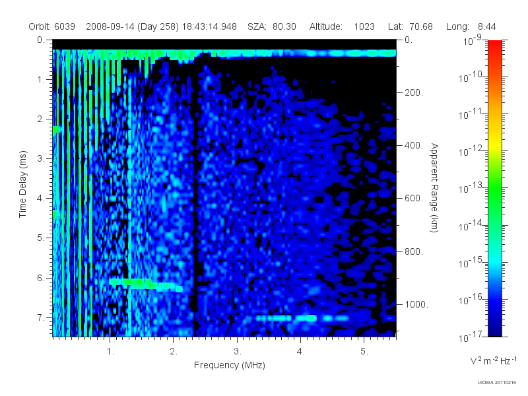Click the 'Altitude: 1023' value
The width and height of the screenshot is (528, 396).
pyautogui.click(x=342, y=26)
